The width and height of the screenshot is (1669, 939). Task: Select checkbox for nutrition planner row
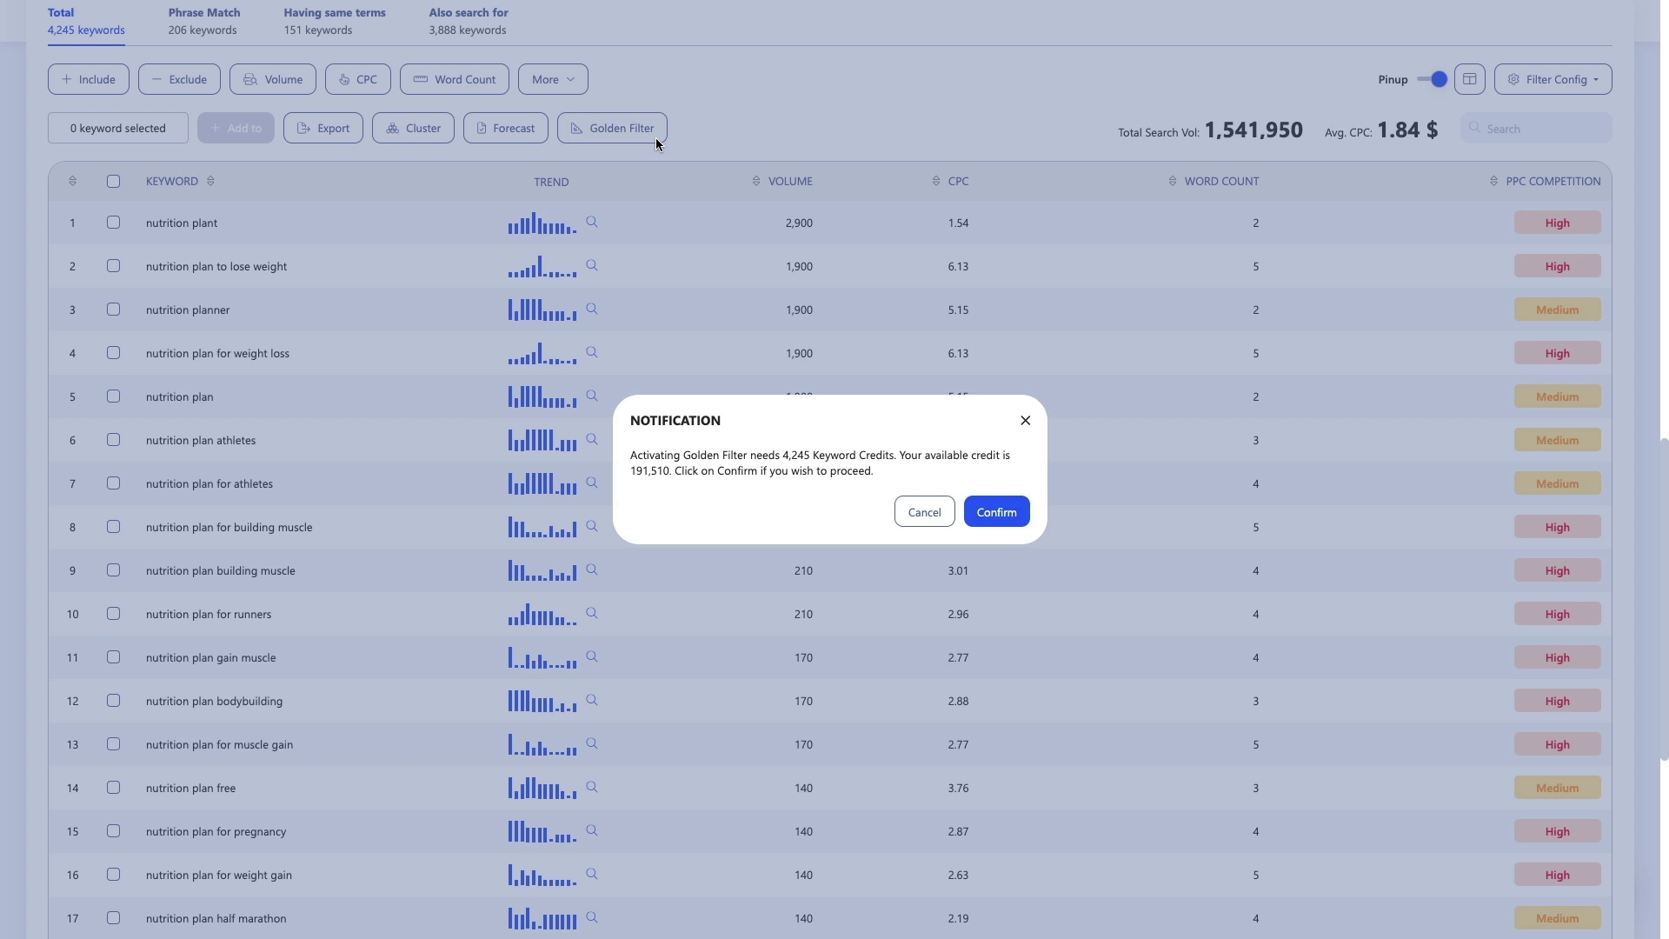click(113, 310)
